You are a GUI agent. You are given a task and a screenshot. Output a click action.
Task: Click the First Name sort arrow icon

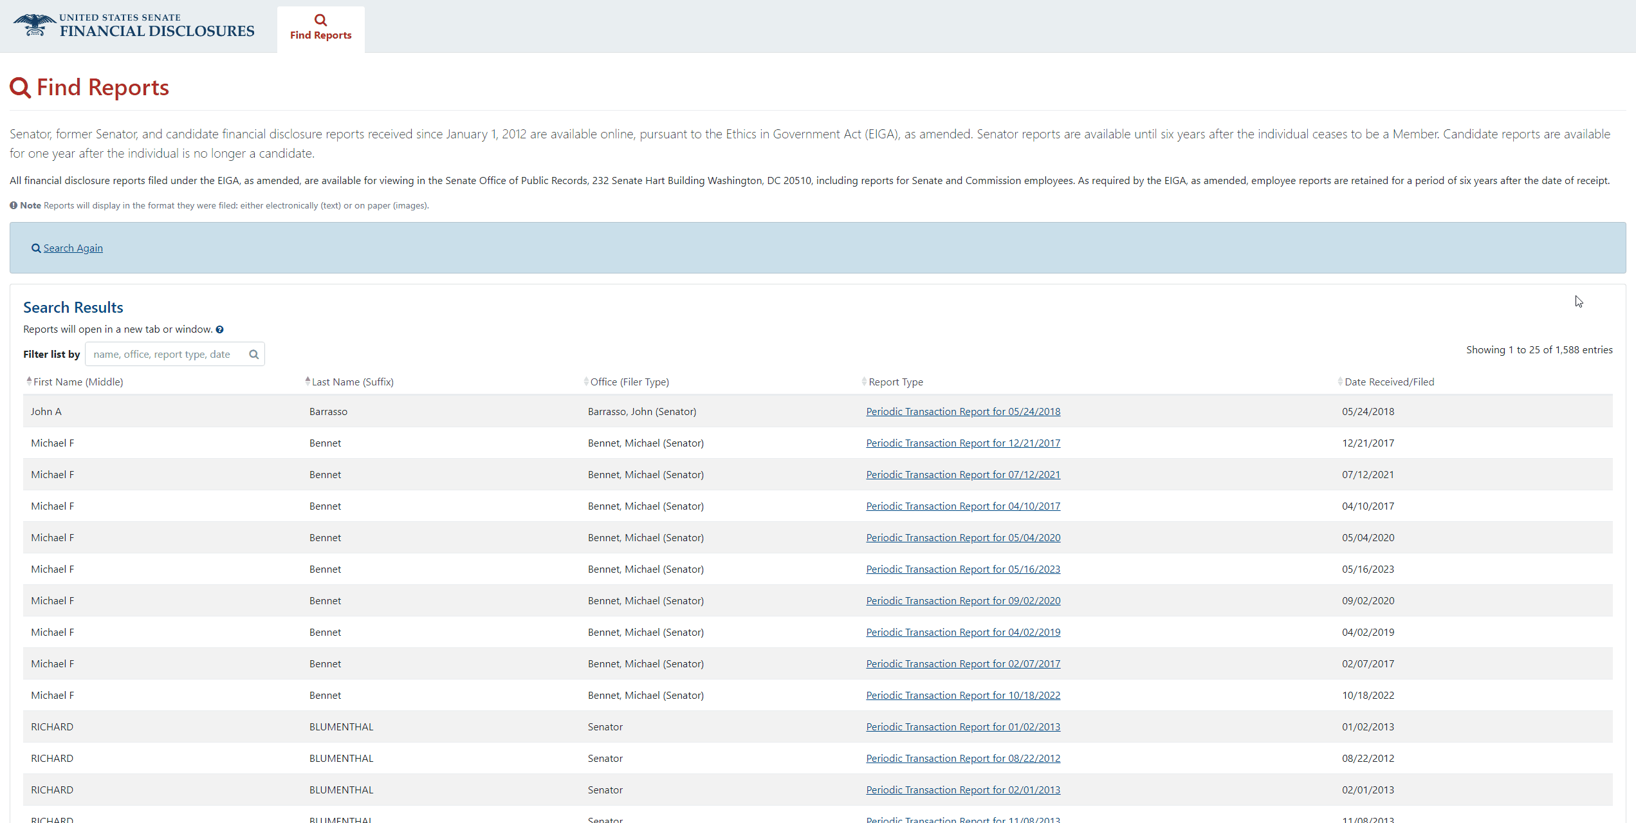(x=28, y=381)
